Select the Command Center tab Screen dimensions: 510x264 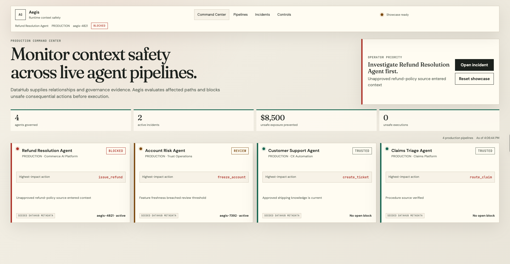click(x=212, y=15)
